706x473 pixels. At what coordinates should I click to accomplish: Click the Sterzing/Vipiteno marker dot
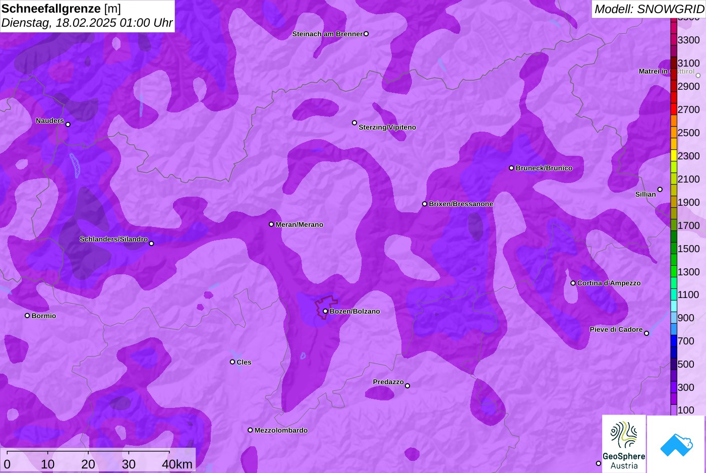(355, 123)
